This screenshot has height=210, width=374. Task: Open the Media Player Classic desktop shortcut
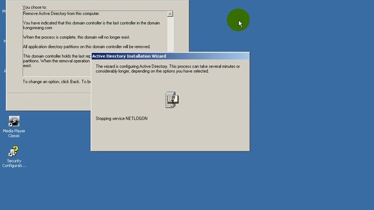tap(14, 127)
